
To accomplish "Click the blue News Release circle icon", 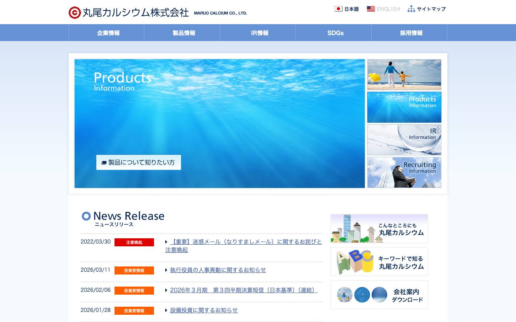I will [86, 216].
